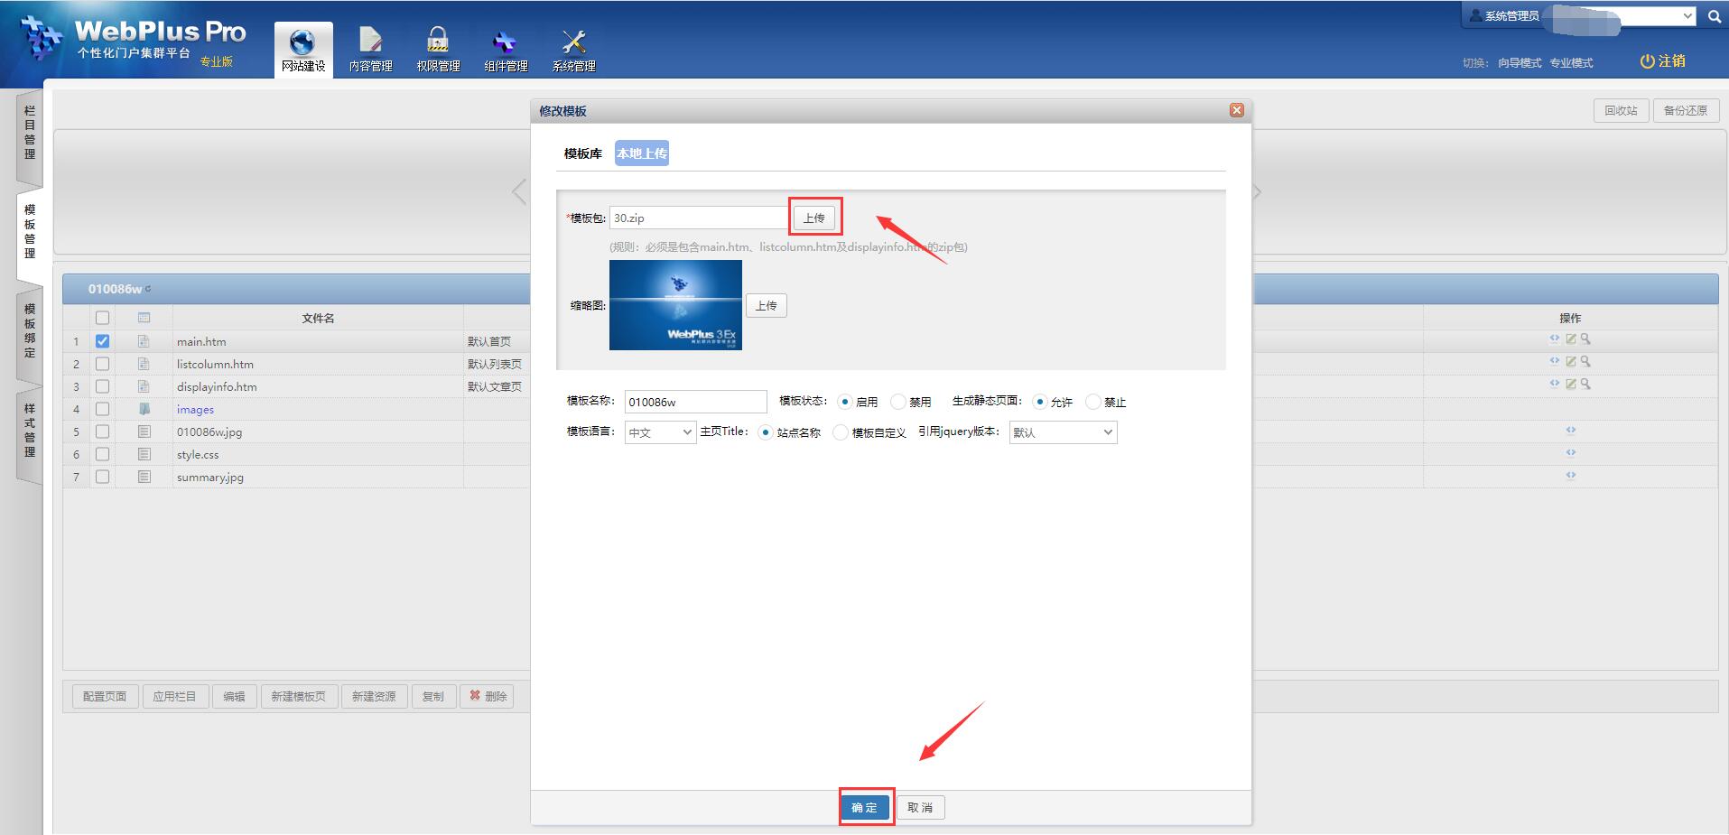Select the 禁用 template status radio
The height and width of the screenshot is (835, 1729).
tap(898, 402)
